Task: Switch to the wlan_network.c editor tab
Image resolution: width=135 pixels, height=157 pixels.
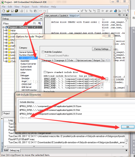Action: click(x=52, y=16)
